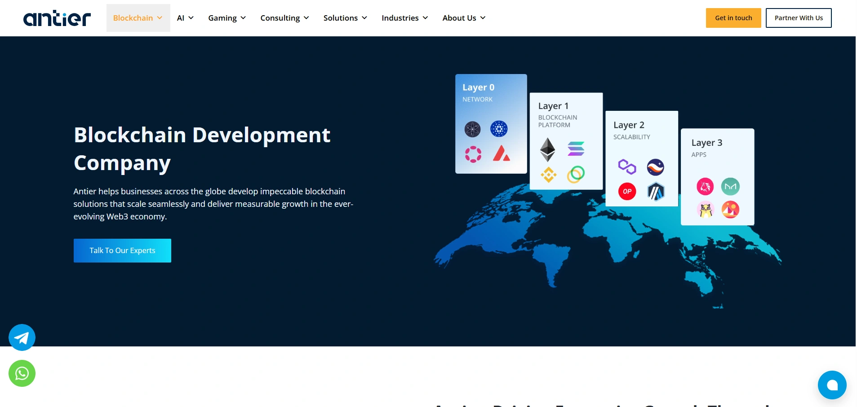Click the Celo overlapping rings icon
Viewport: 857px width, 407px height.
(576, 175)
